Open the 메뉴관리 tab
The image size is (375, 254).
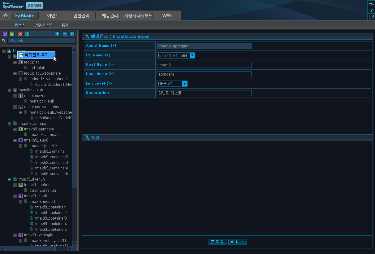pos(110,15)
